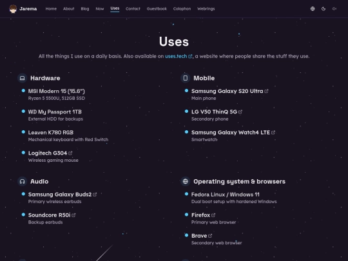Click external link icon next to Soundcore R50i
348x261 pixels.
point(73,215)
